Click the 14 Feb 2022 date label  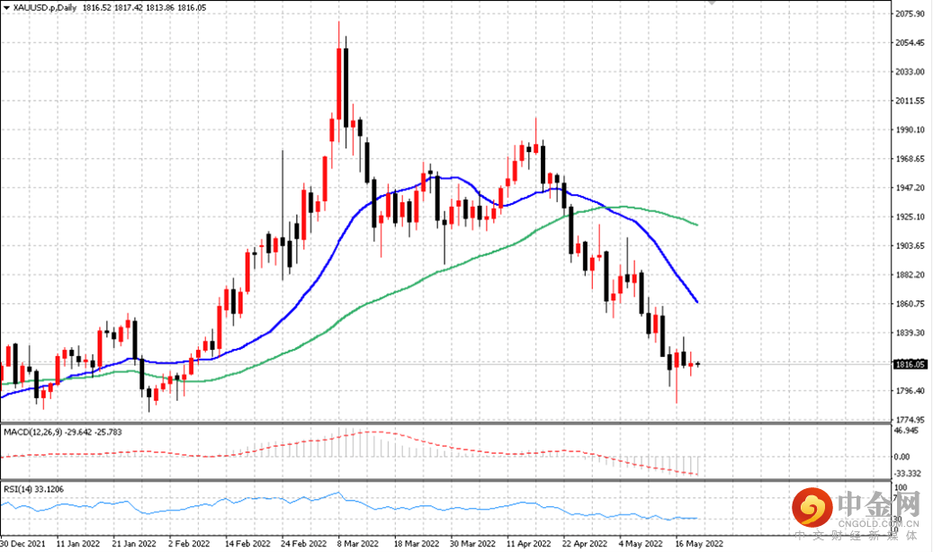point(247,544)
